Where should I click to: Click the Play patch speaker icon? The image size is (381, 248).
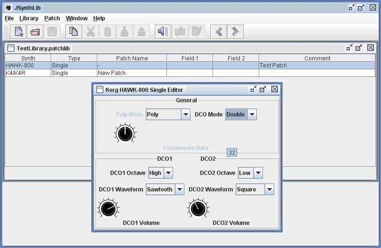tap(163, 32)
